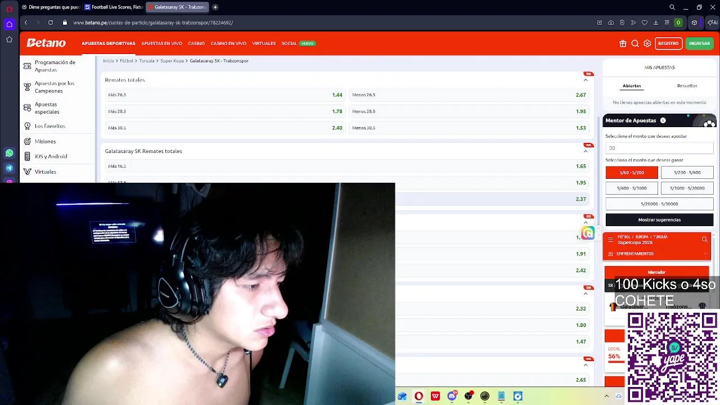This screenshot has width=720, height=405.
Task: Bet on Menos 28.5 at 1.95
Action: tap(469, 111)
